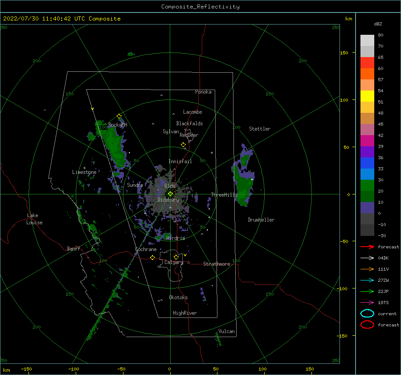Click the Calgary label
The image size is (401, 375).
(174, 262)
